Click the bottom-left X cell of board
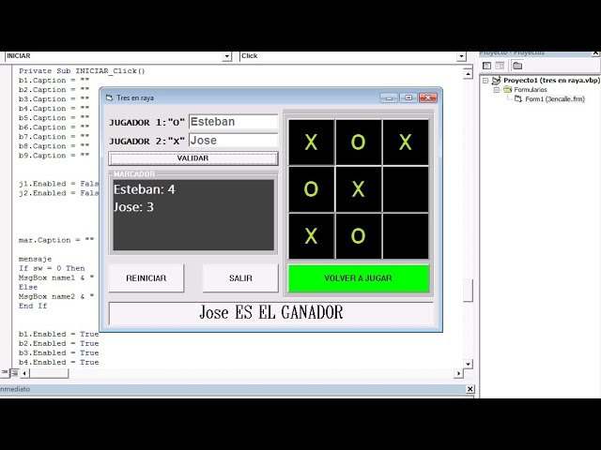 click(311, 236)
